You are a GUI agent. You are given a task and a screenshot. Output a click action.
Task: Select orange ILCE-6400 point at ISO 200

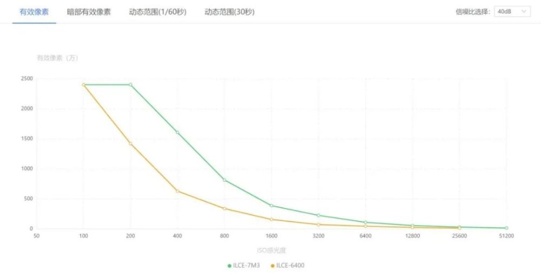pos(130,144)
